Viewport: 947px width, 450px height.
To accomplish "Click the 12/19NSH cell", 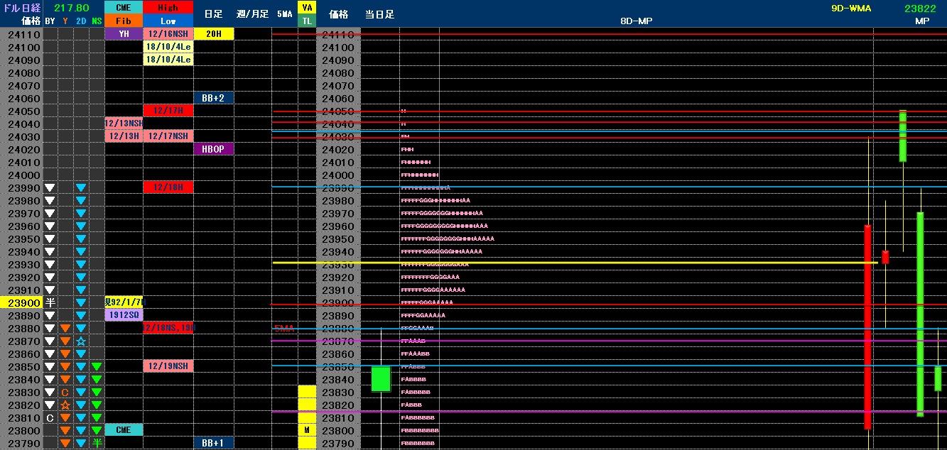I will (168, 366).
